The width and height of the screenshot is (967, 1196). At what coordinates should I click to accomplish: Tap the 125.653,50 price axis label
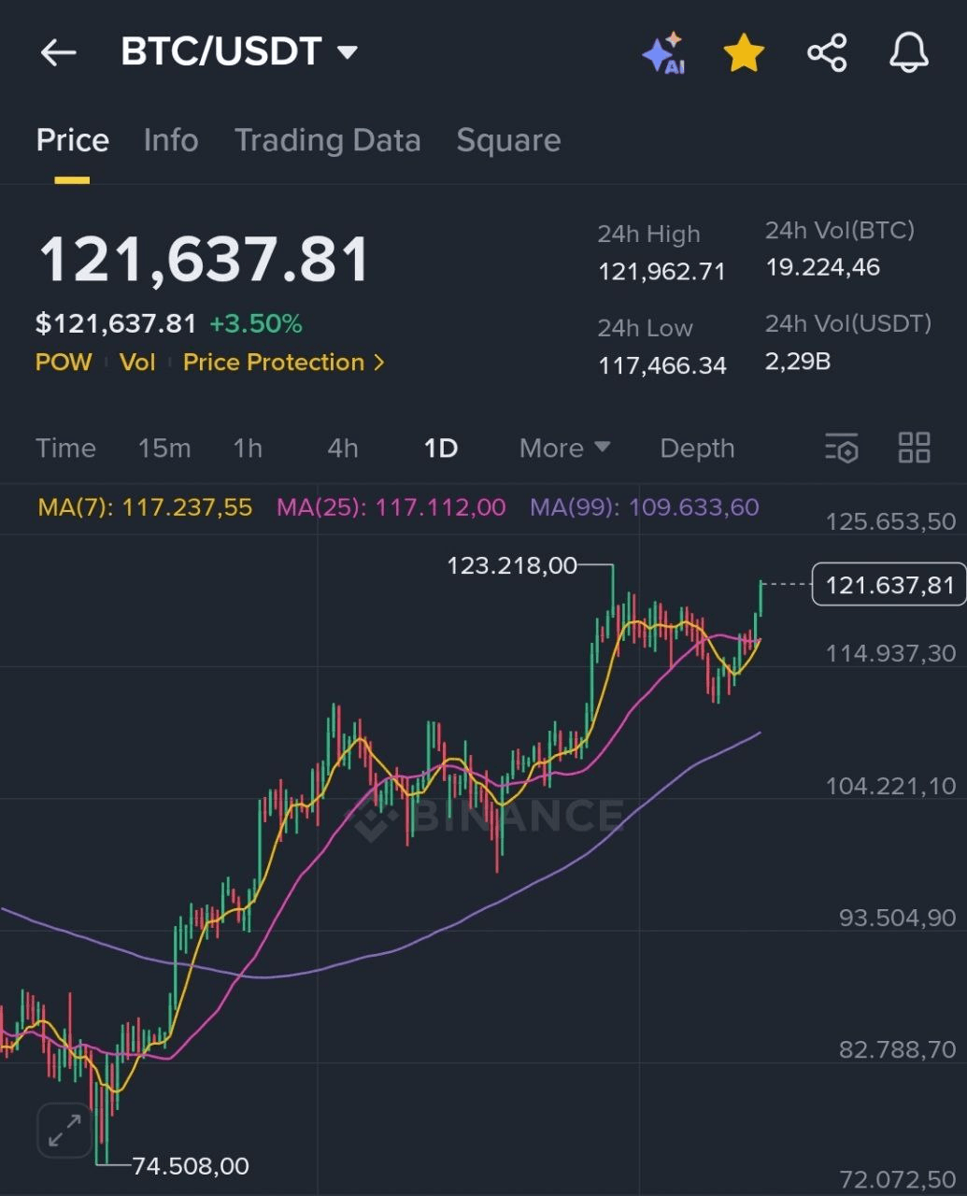pyautogui.click(x=890, y=521)
